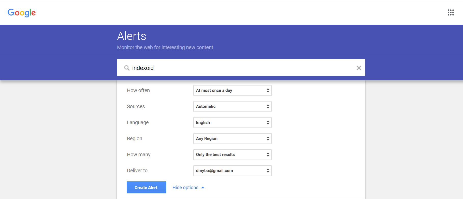Click the 'Deliver to' label
Screen dimensions: 463x199
tap(137, 171)
